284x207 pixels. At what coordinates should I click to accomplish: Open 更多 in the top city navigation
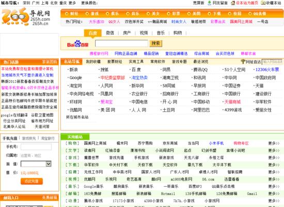coord(72,3)
